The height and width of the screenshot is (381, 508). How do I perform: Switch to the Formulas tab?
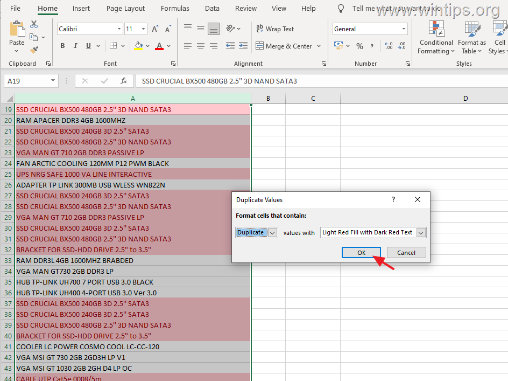[175, 9]
